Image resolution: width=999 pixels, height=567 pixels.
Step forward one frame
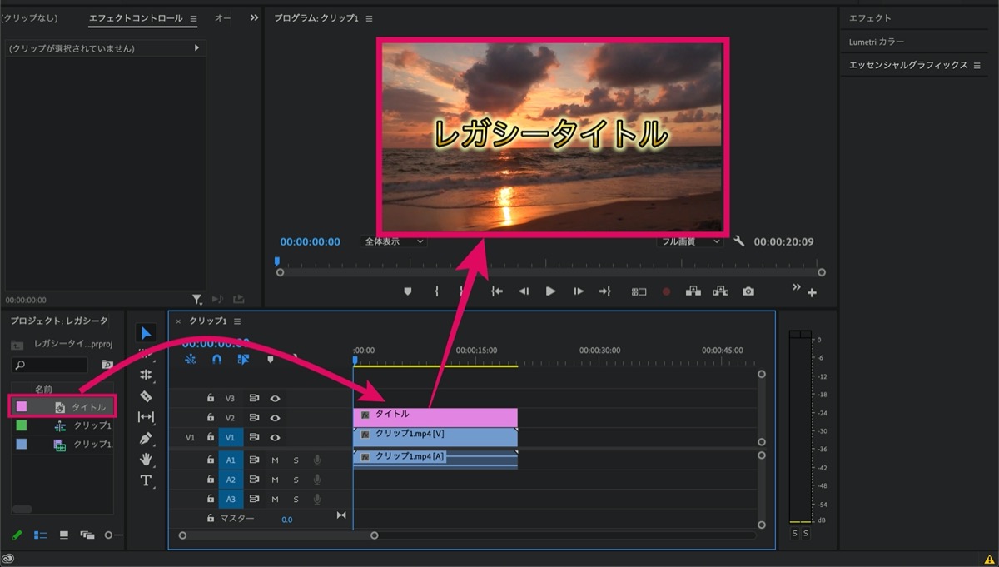tap(578, 291)
